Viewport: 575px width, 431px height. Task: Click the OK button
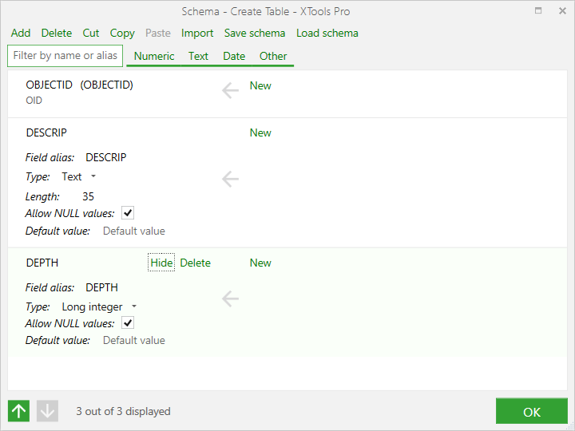pyautogui.click(x=532, y=411)
